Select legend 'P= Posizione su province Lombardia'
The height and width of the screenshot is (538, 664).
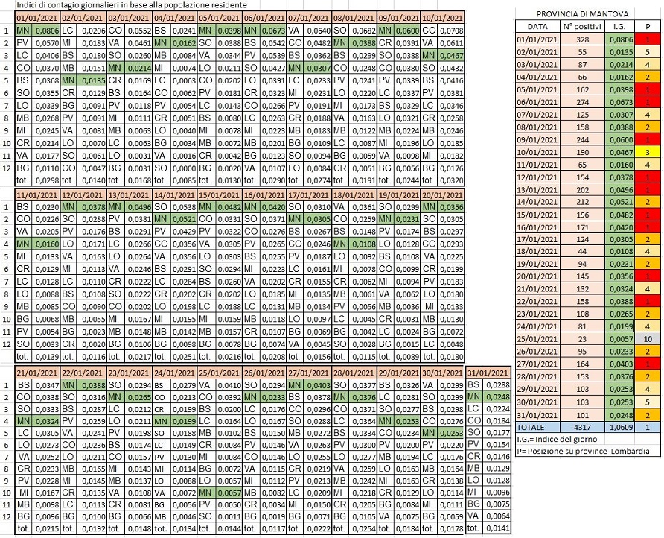[x=583, y=451]
